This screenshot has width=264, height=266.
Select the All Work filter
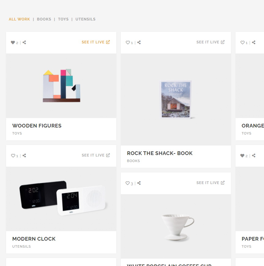[x=19, y=19]
